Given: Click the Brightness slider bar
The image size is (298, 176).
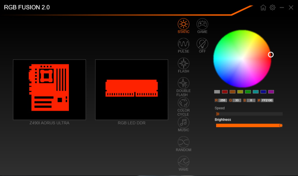Looking at the screenshot, I should point(249,125).
